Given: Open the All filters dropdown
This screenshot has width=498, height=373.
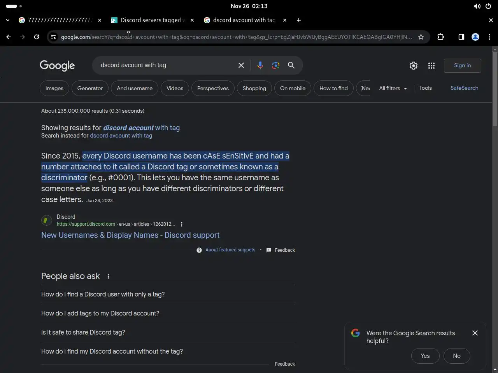Looking at the screenshot, I should 393,88.
